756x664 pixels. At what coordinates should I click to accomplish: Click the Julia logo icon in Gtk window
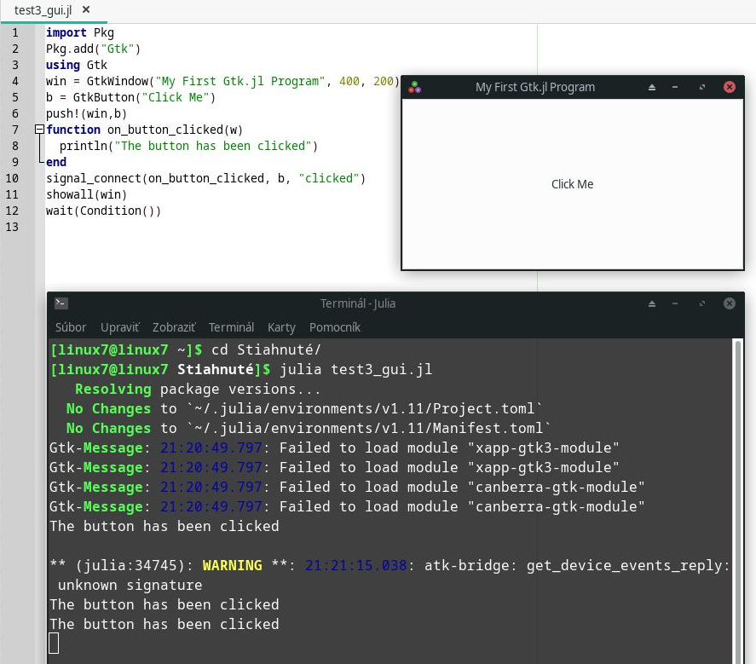coord(414,87)
